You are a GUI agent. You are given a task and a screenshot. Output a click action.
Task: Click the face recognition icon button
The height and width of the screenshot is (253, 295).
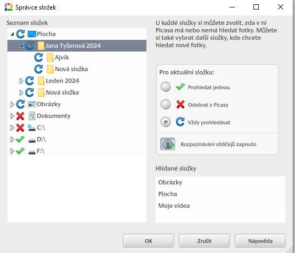[167, 144]
